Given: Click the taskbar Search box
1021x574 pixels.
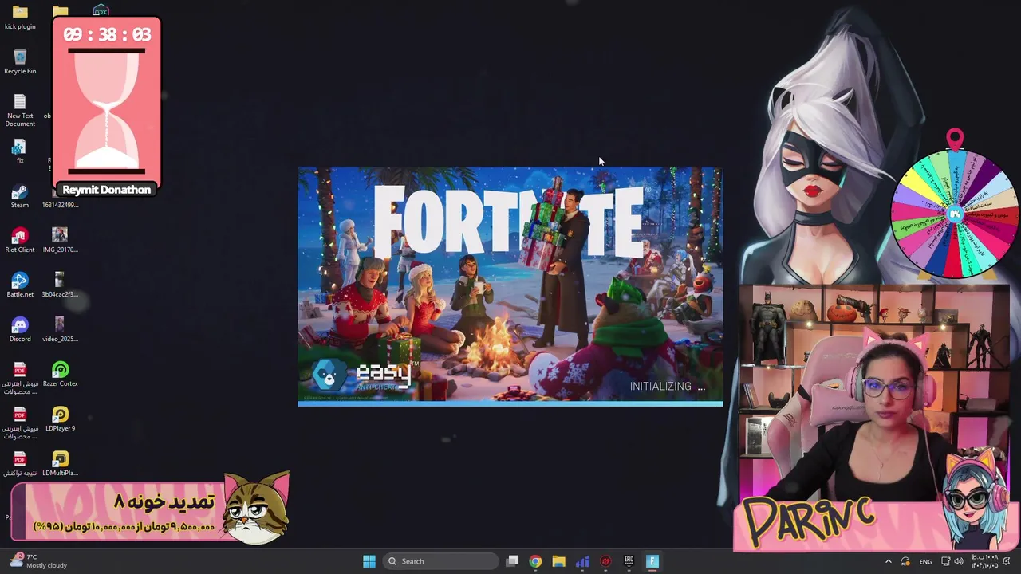Looking at the screenshot, I should pyautogui.click(x=439, y=561).
